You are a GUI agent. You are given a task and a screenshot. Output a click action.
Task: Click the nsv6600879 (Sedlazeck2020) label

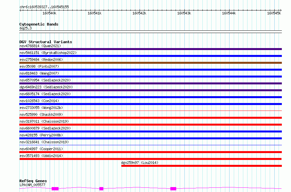45,128
